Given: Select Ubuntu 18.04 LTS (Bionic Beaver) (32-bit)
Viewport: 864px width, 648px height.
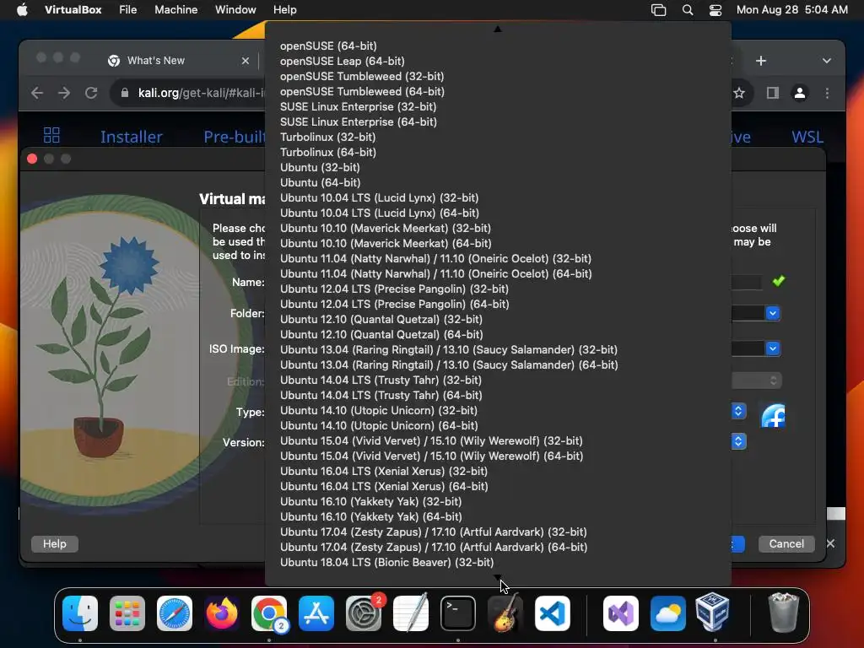Looking at the screenshot, I should (x=386, y=563).
